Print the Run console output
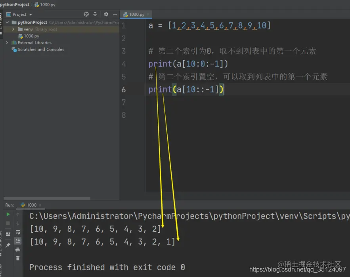This screenshot has width=350, height=277. pos(18,250)
